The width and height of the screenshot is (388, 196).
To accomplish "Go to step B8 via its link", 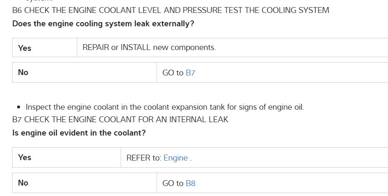I will pyautogui.click(x=190, y=183).
